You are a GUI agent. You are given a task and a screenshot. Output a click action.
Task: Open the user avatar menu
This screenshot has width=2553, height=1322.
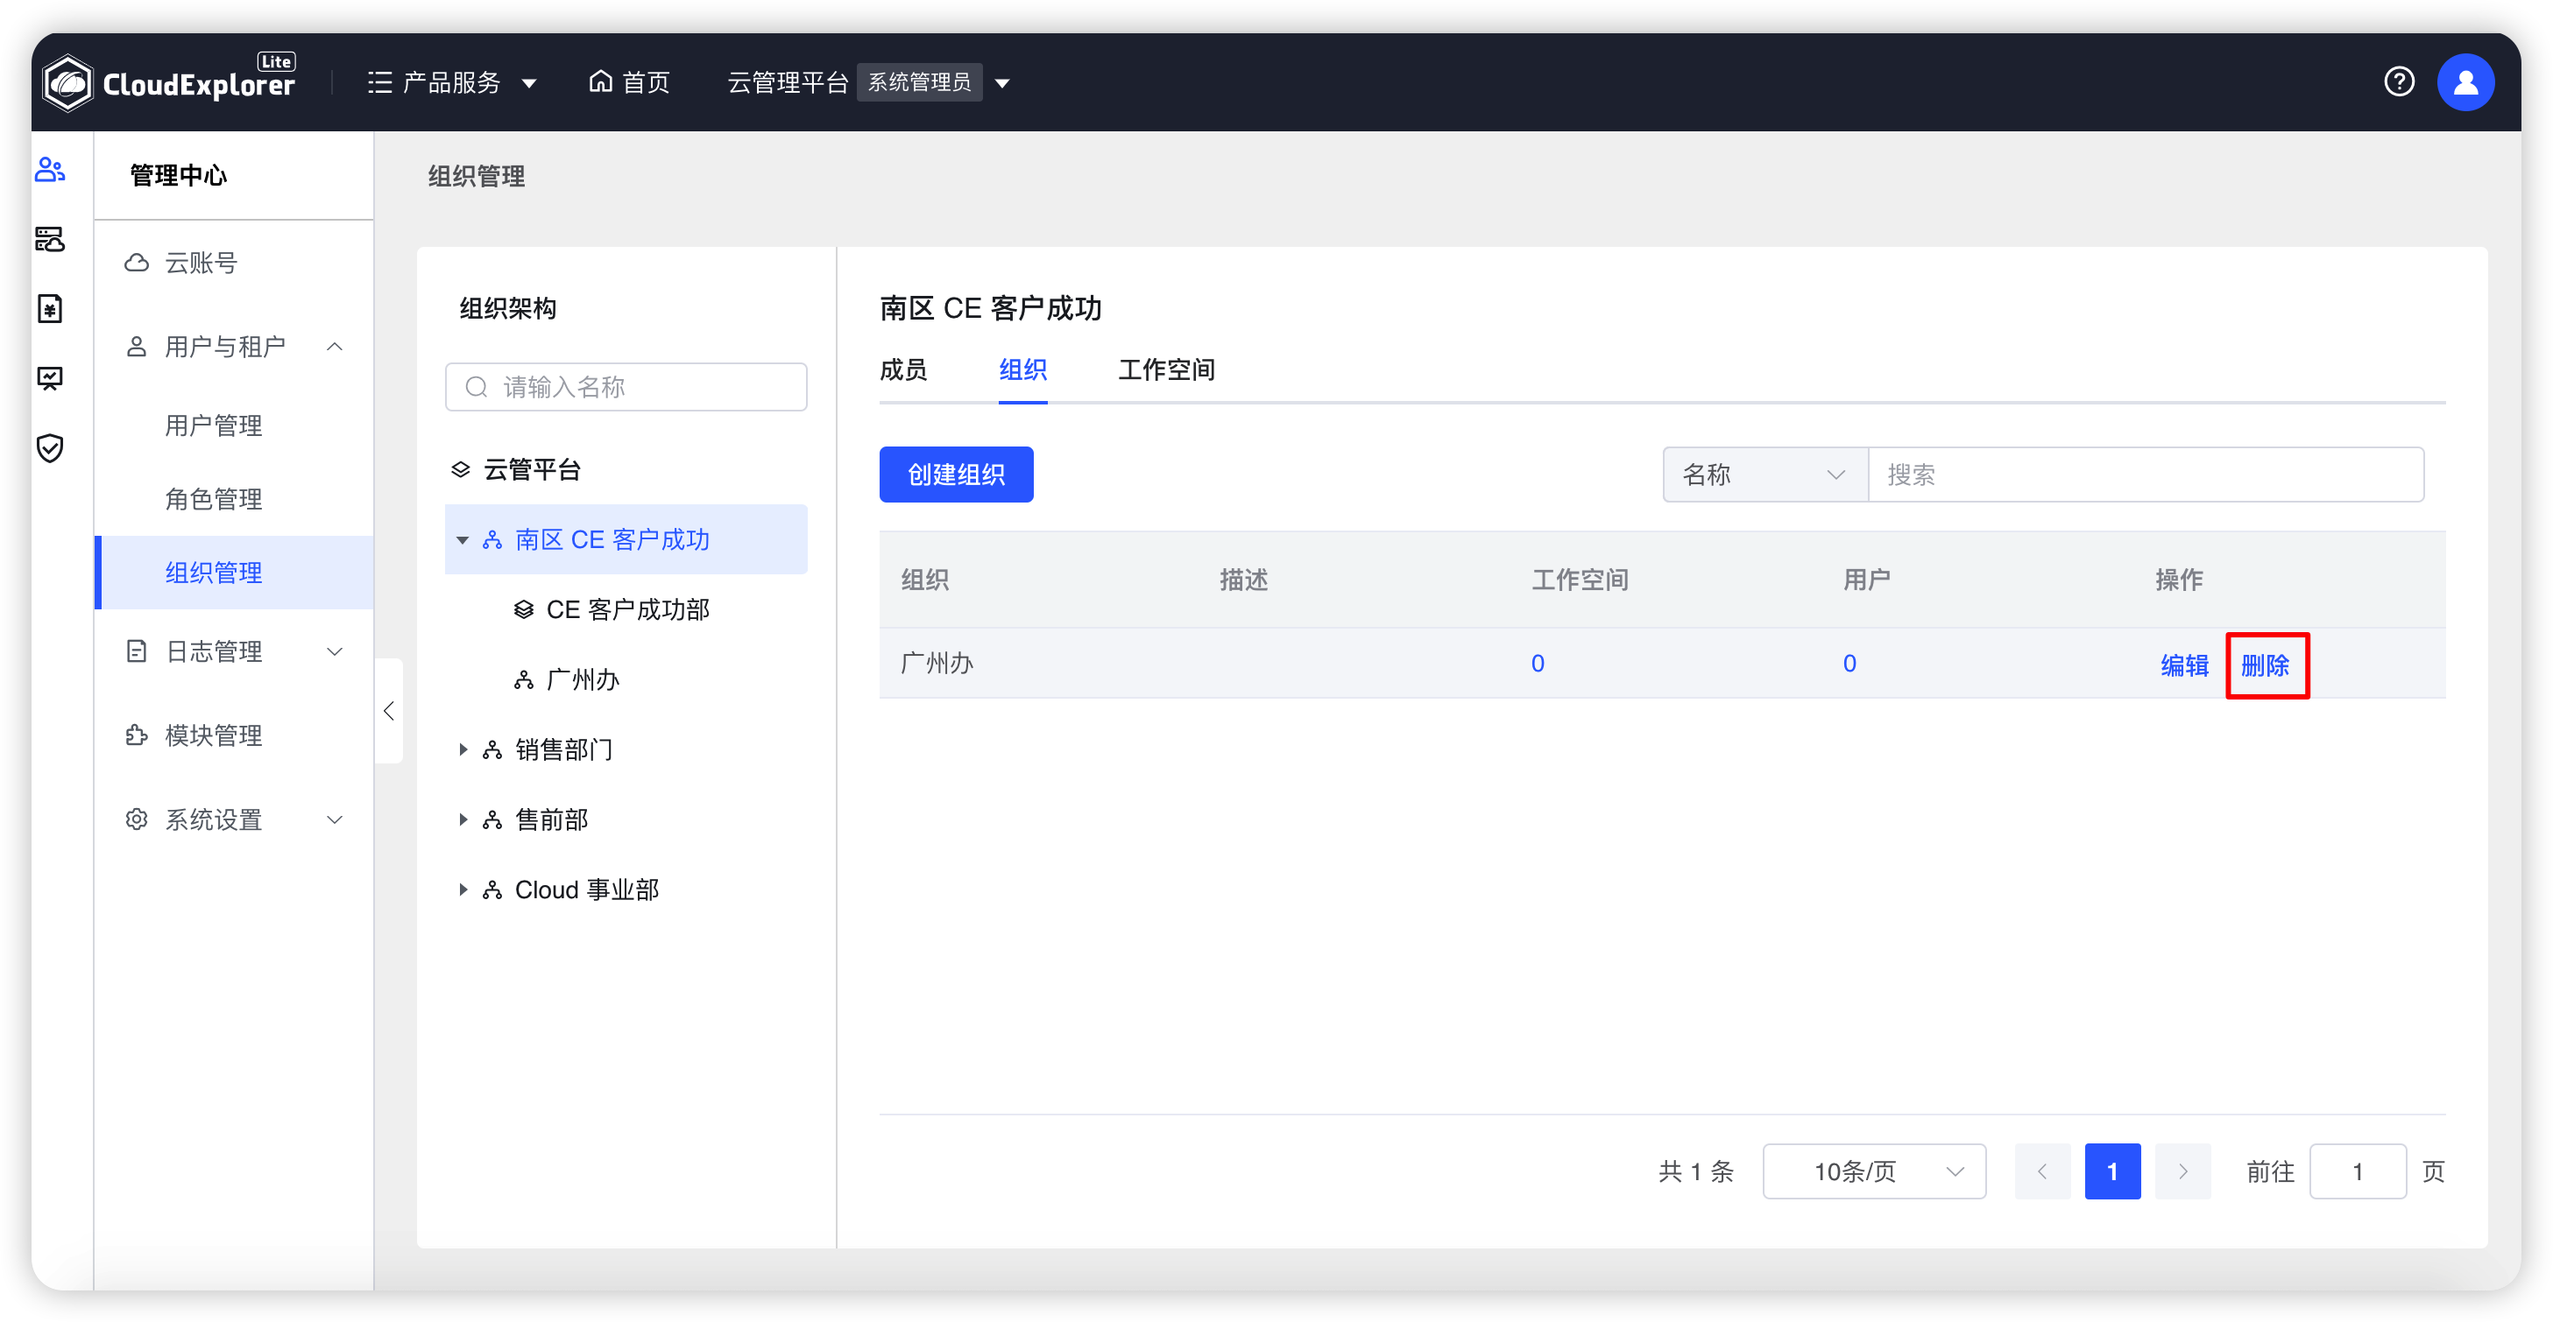tap(2465, 82)
